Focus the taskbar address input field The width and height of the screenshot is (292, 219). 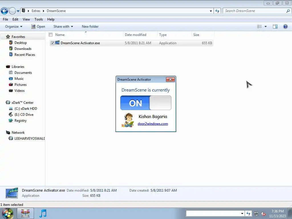(x=213, y=213)
